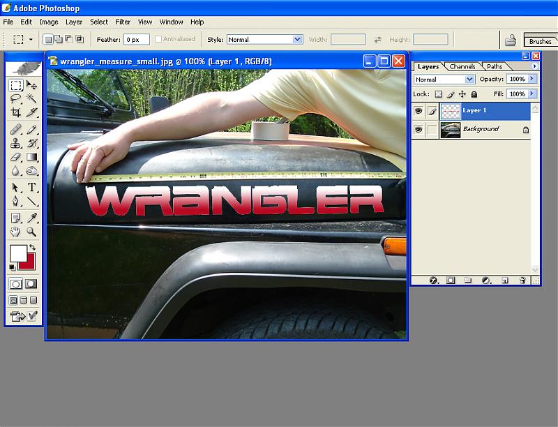Toggle lock all for the layer
The width and height of the screenshot is (558, 427).
click(x=474, y=94)
